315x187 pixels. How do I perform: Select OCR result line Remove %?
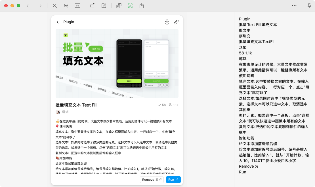249,166
